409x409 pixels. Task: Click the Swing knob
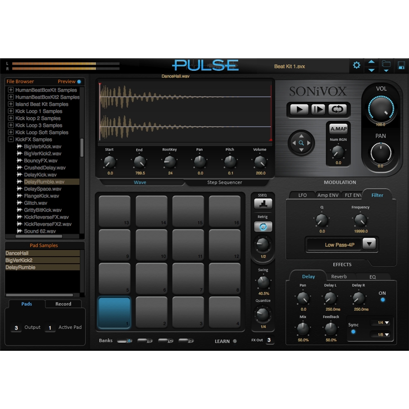pos(263,282)
